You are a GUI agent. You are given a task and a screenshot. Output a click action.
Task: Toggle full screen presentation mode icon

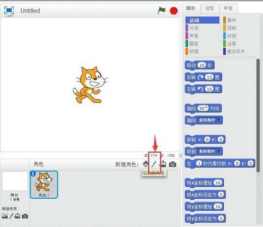pos(9,10)
